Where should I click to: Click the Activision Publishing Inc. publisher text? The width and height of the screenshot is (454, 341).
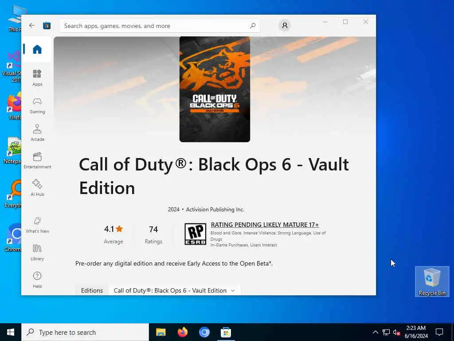point(215,210)
